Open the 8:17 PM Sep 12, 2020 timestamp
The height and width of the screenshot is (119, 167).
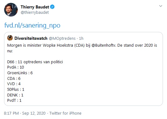point(25,113)
